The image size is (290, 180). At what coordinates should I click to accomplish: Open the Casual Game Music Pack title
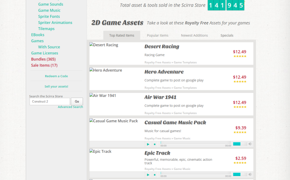coord(175,123)
